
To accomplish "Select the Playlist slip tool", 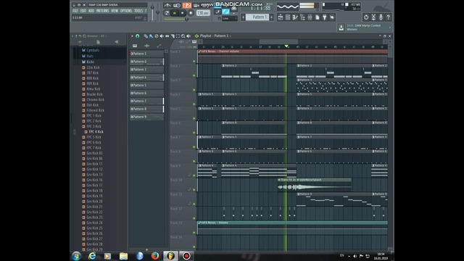I will 167,36.
